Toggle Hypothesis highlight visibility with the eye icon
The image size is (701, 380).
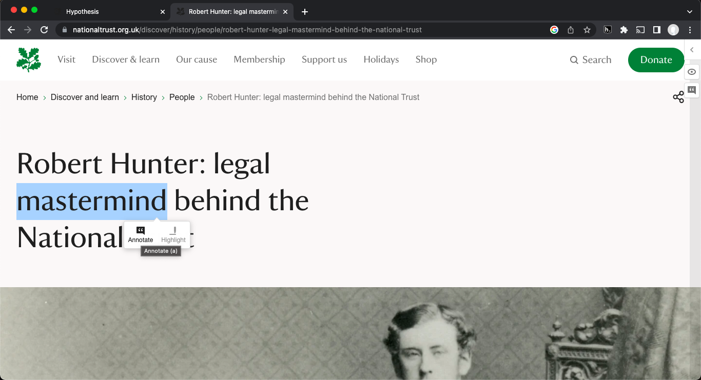click(691, 72)
